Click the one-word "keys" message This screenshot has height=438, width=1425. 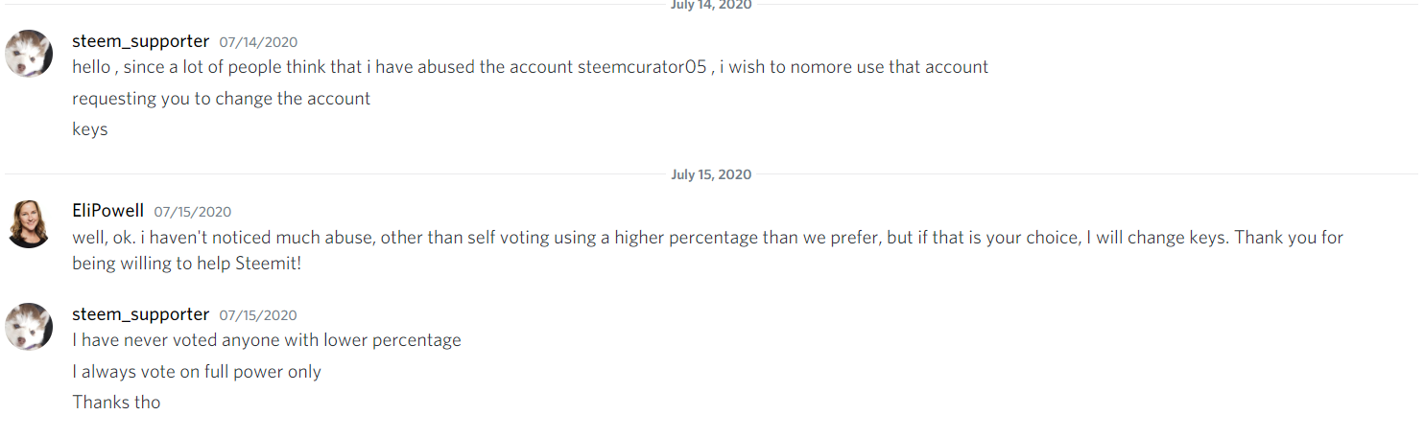pos(90,129)
